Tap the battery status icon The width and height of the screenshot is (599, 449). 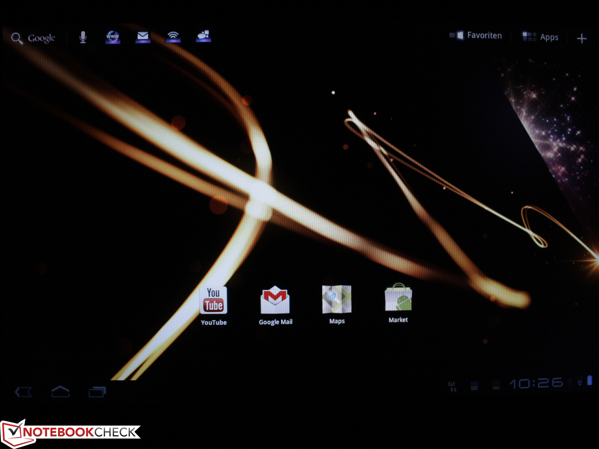tap(590, 380)
